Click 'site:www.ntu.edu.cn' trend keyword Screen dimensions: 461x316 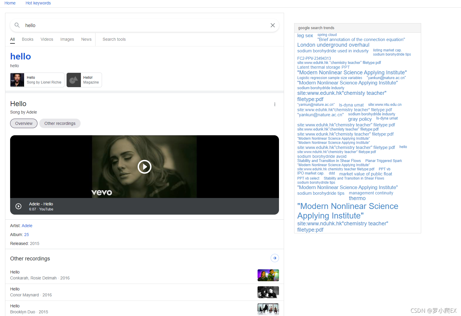point(385,105)
